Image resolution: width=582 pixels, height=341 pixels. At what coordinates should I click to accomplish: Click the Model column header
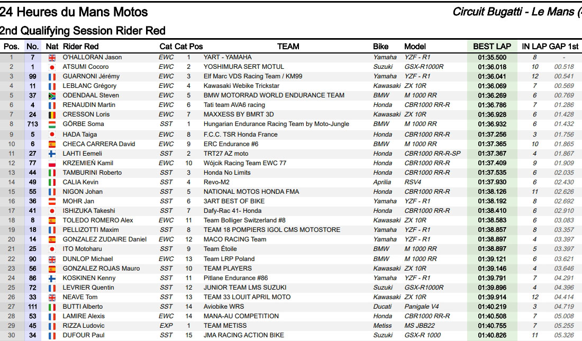[x=415, y=47]
